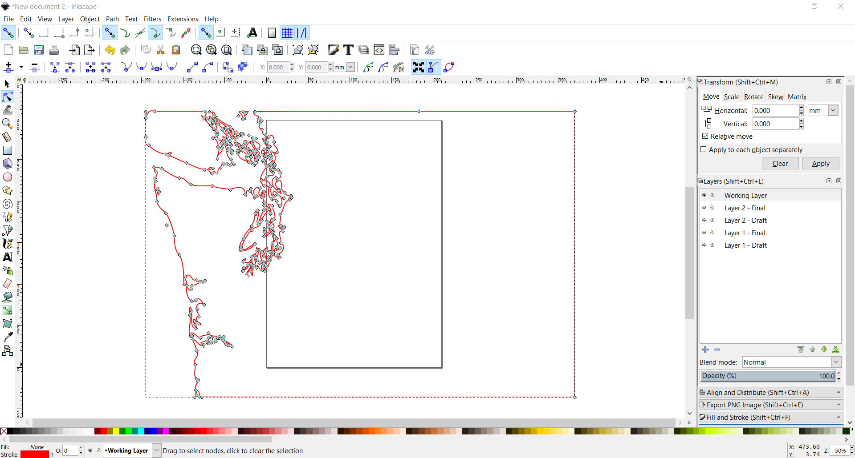Toggle the Relative move checkbox

[x=705, y=136]
